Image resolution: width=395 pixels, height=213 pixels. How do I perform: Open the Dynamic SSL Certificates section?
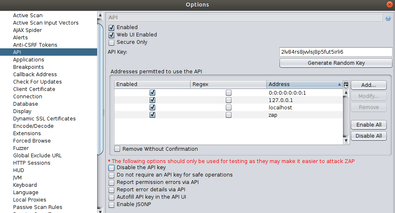[44, 119]
